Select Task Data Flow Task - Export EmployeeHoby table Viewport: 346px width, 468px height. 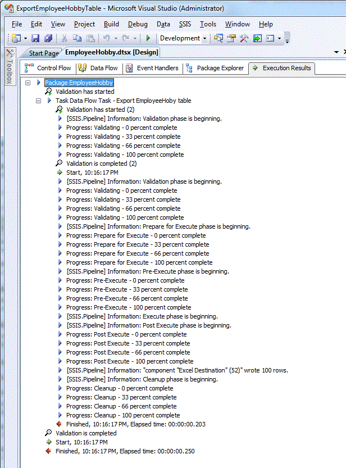click(x=123, y=101)
